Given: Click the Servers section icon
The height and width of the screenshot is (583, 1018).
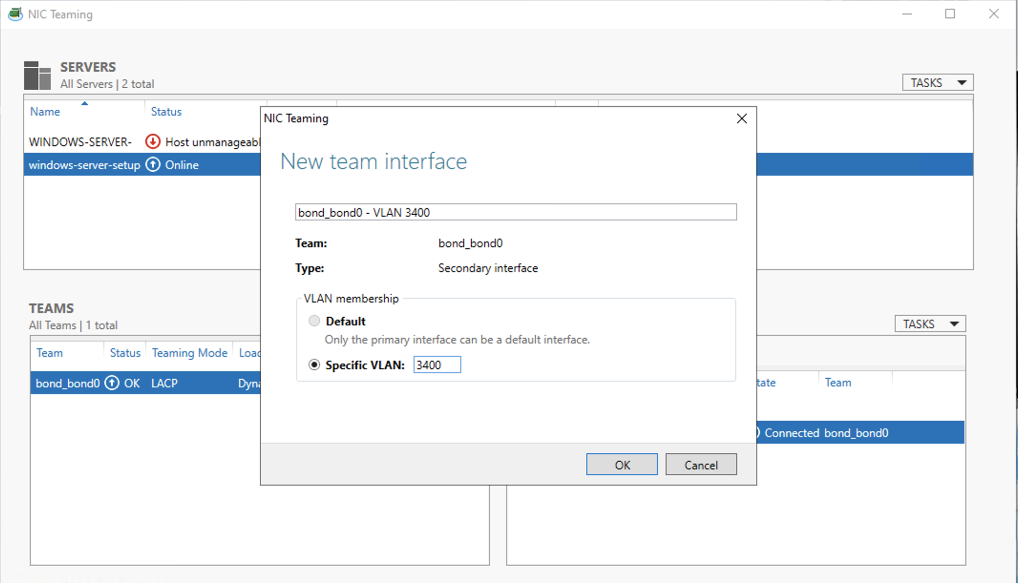Looking at the screenshot, I should 37,75.
